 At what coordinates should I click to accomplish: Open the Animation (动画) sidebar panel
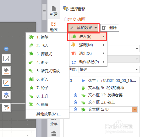click(x=54, y=27)
